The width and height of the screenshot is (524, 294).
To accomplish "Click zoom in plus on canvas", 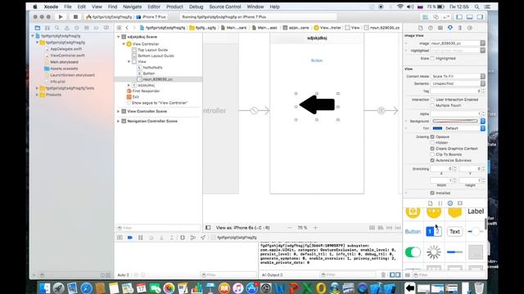I will click(315, 228).
